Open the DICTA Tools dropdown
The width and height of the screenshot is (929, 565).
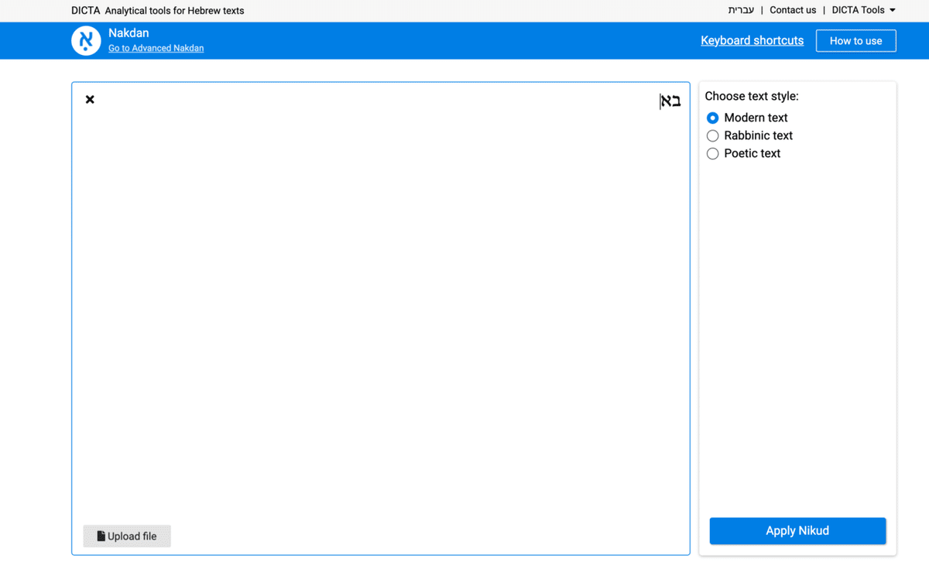click(864, 10)
